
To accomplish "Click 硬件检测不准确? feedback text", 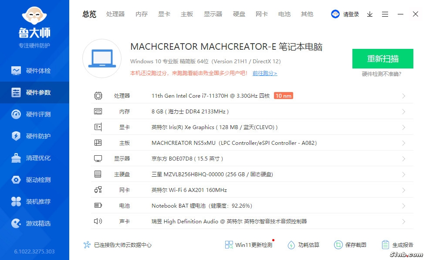I will [x=382, y=74].
